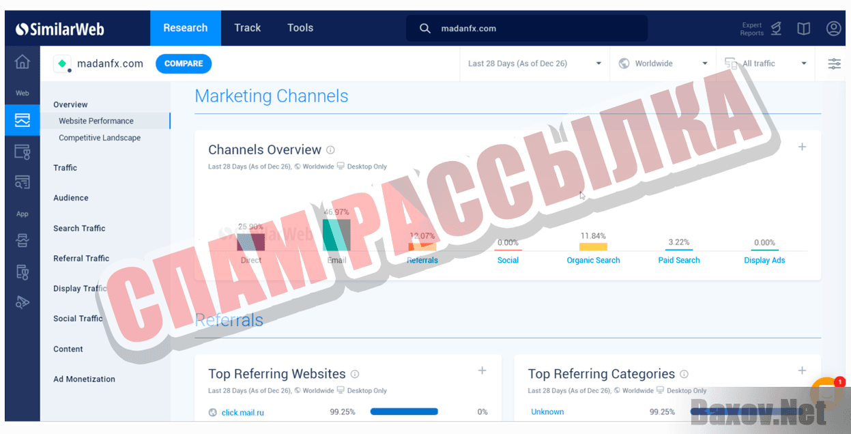Click plus icon on Channels Overview card
Image resolution: width=851 pixels, height=434 pixels.
[802, 147]
